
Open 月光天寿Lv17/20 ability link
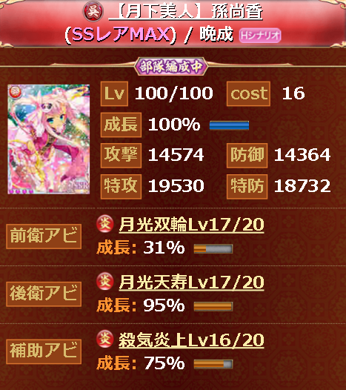coord(191,282)
